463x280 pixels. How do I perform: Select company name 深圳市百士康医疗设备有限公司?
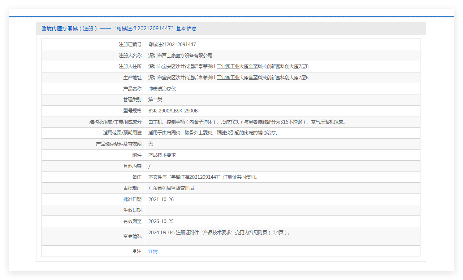[180, 55]
